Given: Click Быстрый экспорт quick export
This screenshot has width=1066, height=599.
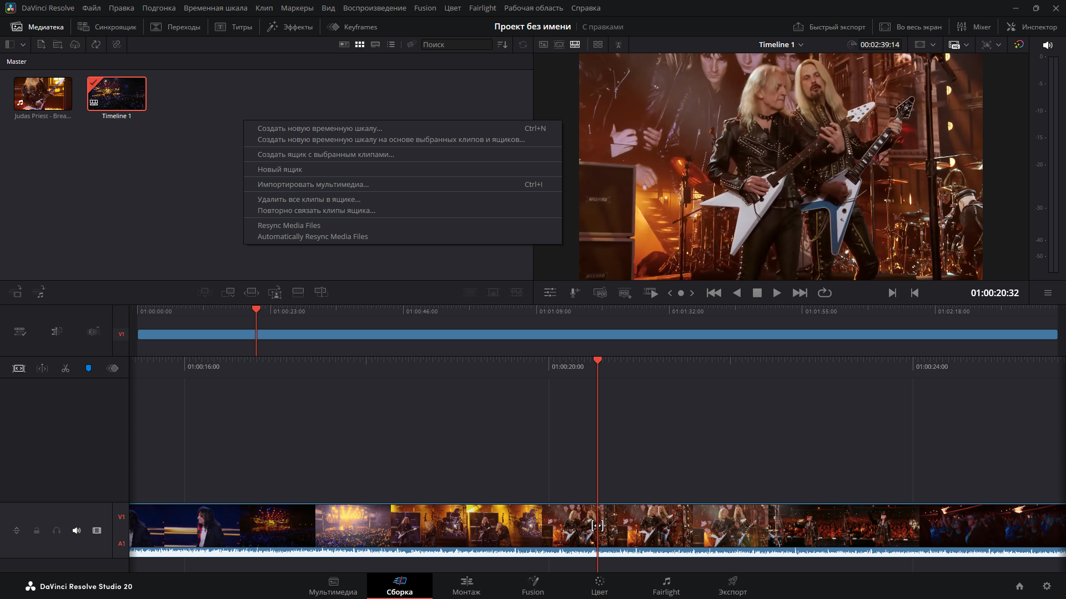Looking at the screenshot, I should pyautogui.click(x=829, y=27).
